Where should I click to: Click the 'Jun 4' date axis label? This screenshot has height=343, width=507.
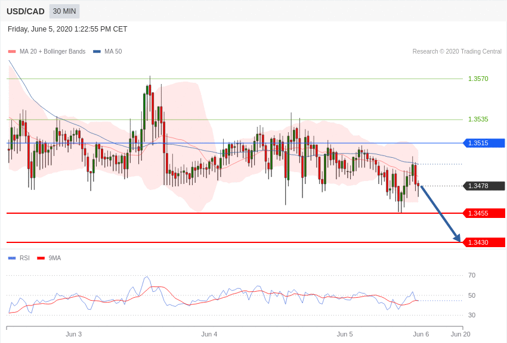tap(209, 334)
